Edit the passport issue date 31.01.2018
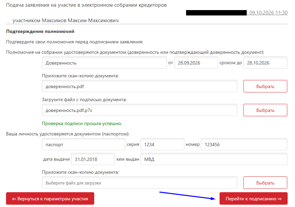 [93, 159]
